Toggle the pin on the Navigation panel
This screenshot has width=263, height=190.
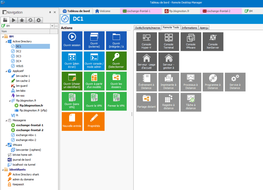pos(50,12)
